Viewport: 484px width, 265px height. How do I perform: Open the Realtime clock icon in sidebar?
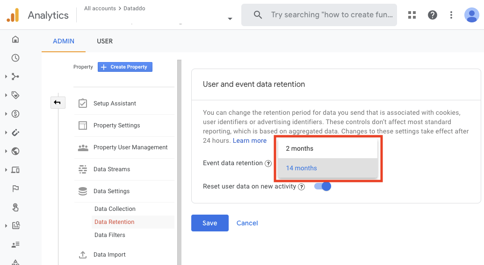pyautogui.click(x=15, y=58)
